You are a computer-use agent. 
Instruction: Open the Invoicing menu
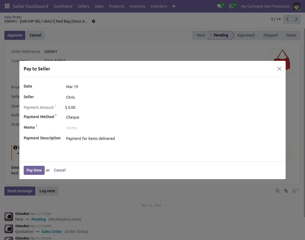point(137,6)
